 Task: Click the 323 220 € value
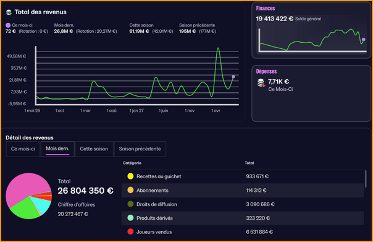258,218
